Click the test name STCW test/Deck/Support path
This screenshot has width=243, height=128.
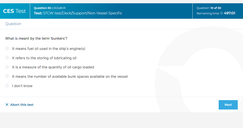[x=78, y=13]
